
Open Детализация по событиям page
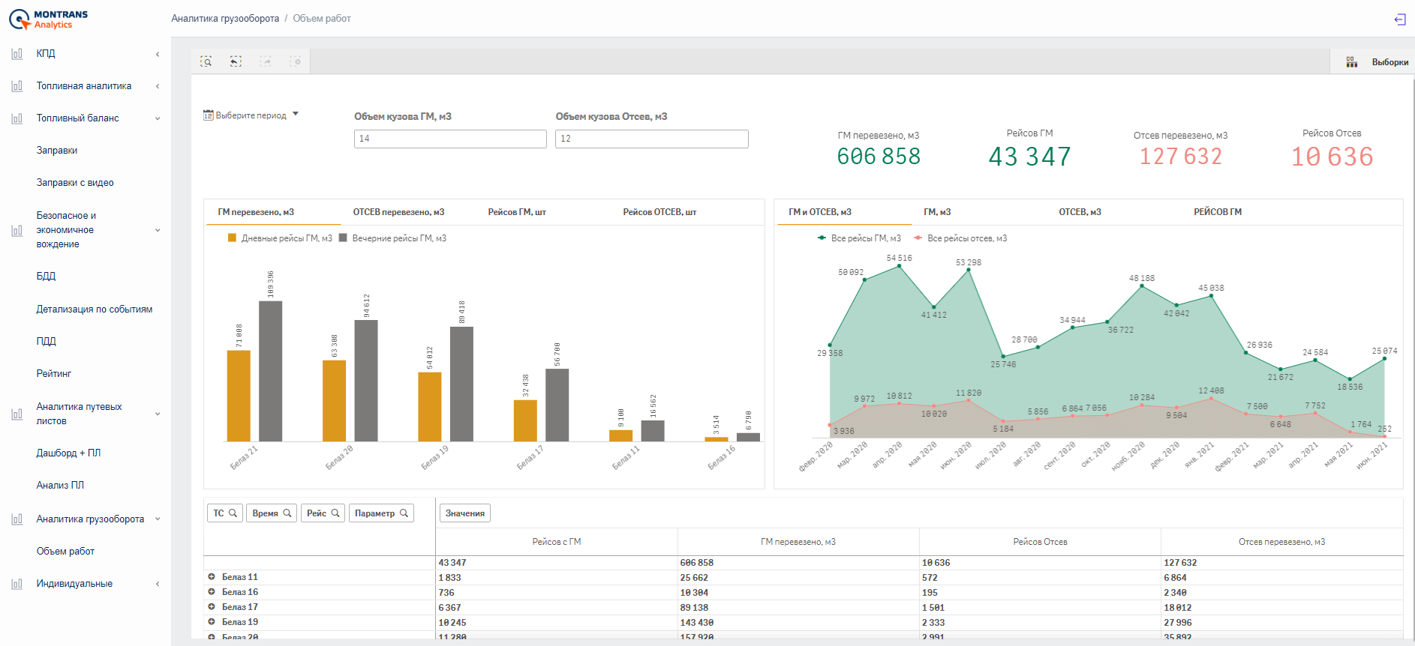coord(95,310)
